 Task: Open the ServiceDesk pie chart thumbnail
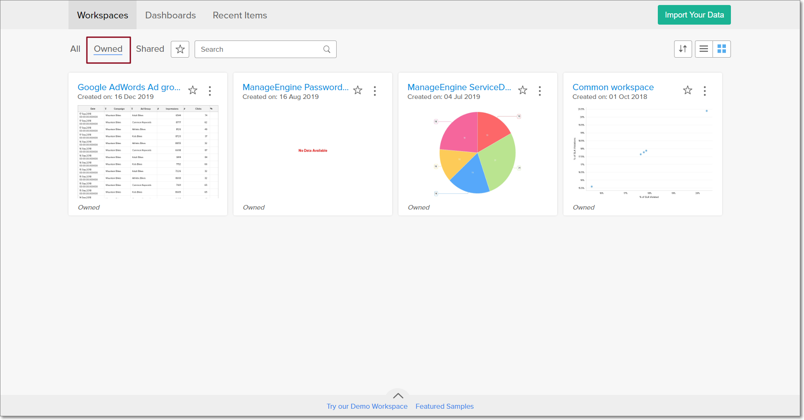(477, 152)
